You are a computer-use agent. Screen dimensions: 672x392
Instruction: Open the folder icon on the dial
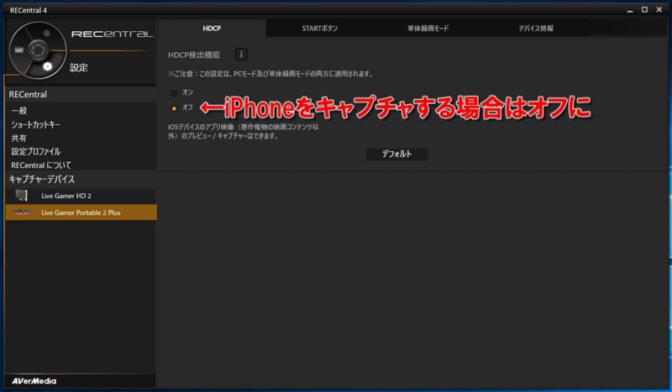click(18, 50)
